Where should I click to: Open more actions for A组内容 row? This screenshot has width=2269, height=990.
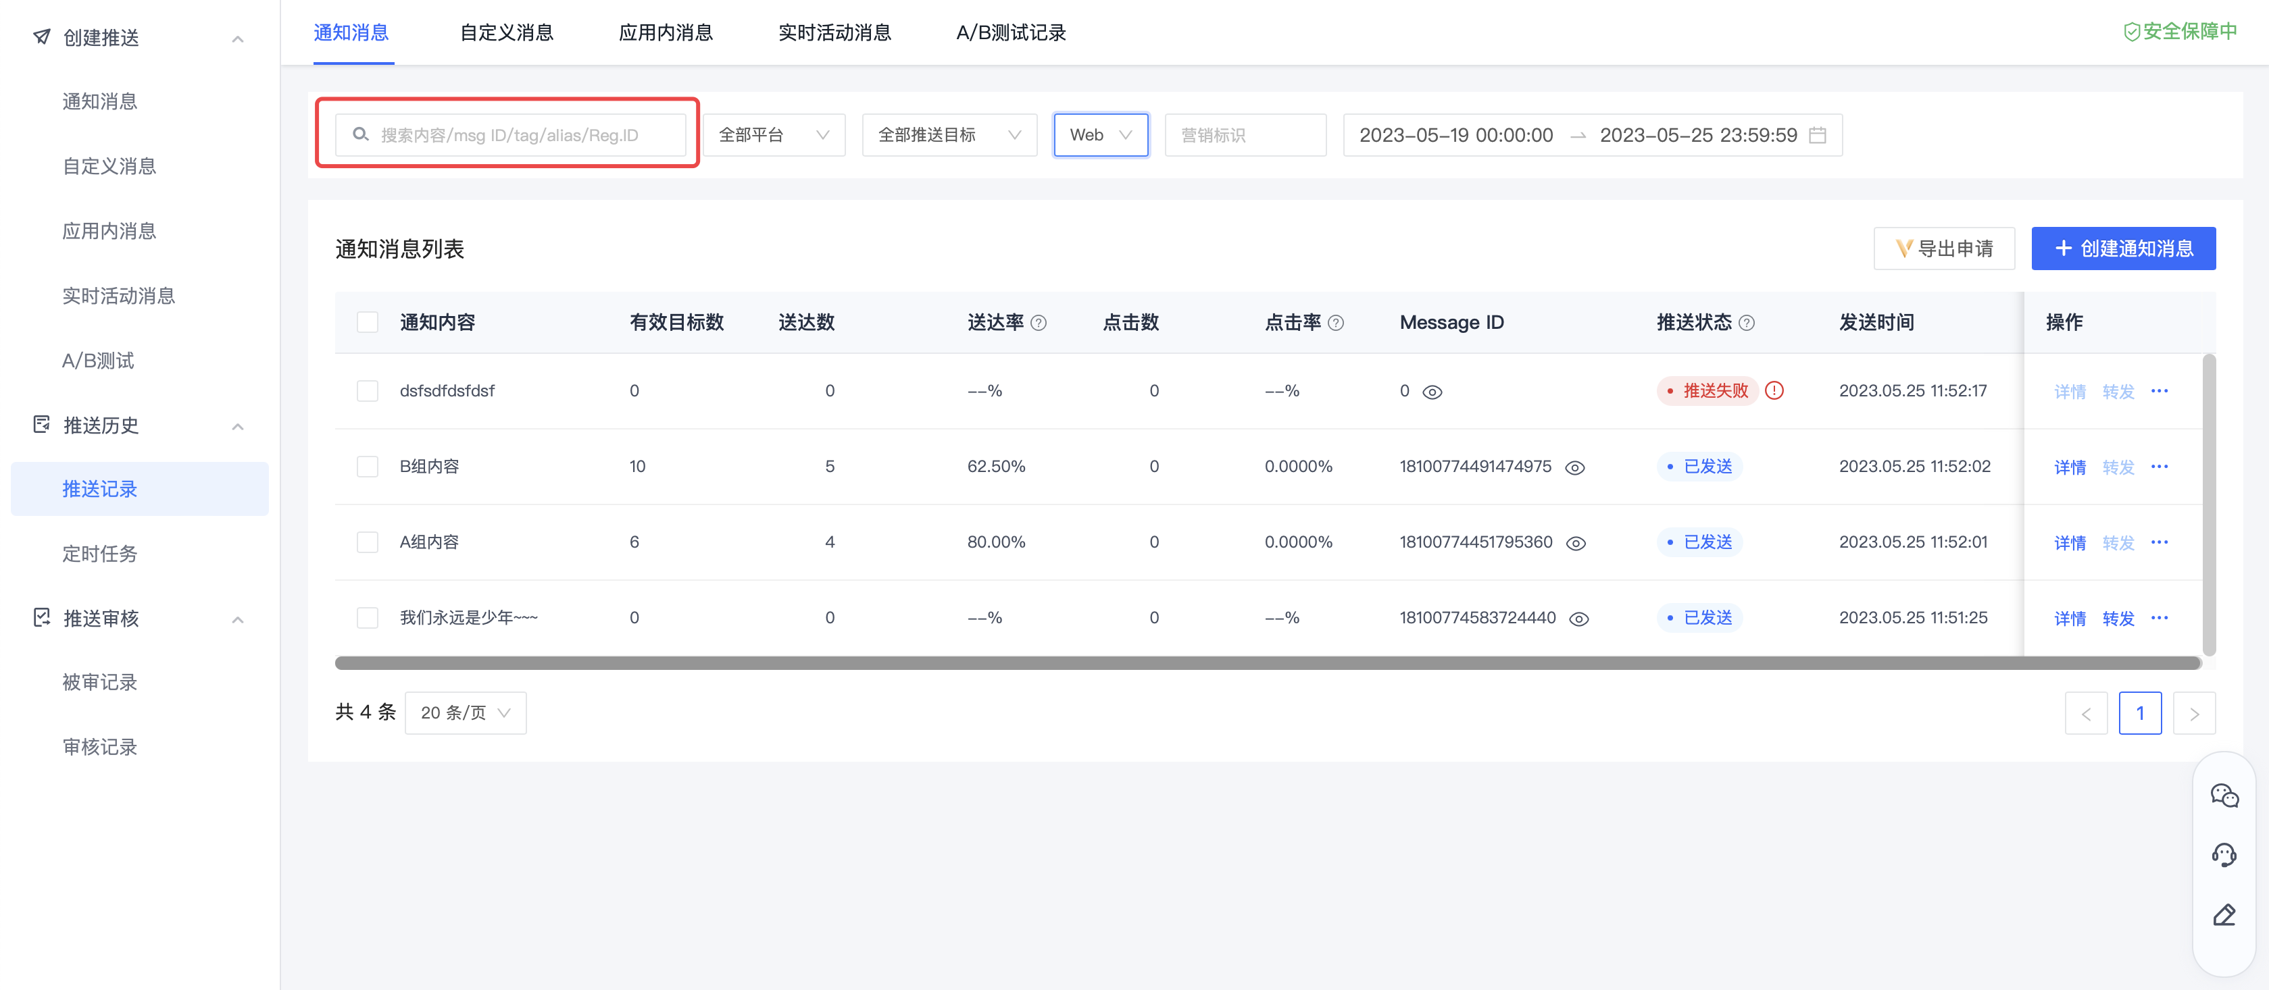(x=2160, y=542)
